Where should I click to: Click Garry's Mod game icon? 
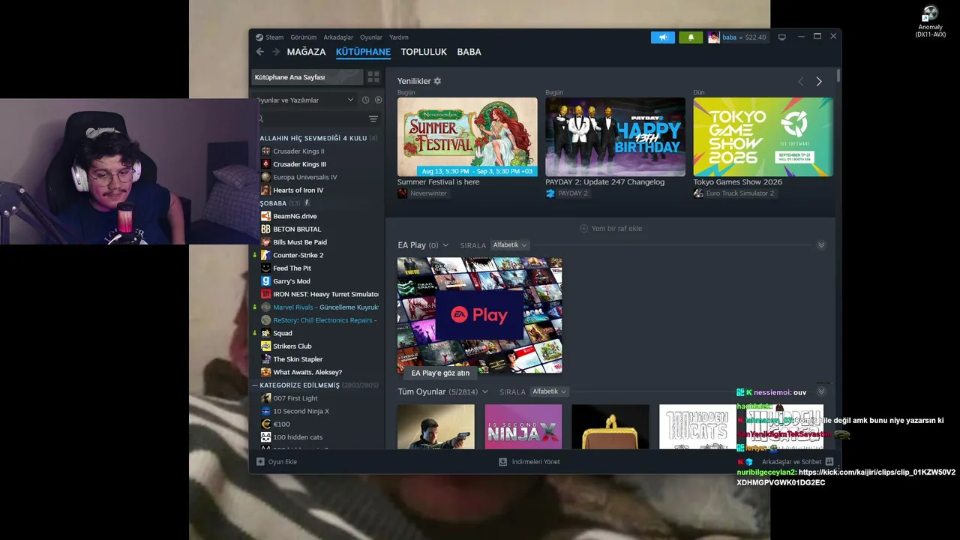click(x=265, y=281)
